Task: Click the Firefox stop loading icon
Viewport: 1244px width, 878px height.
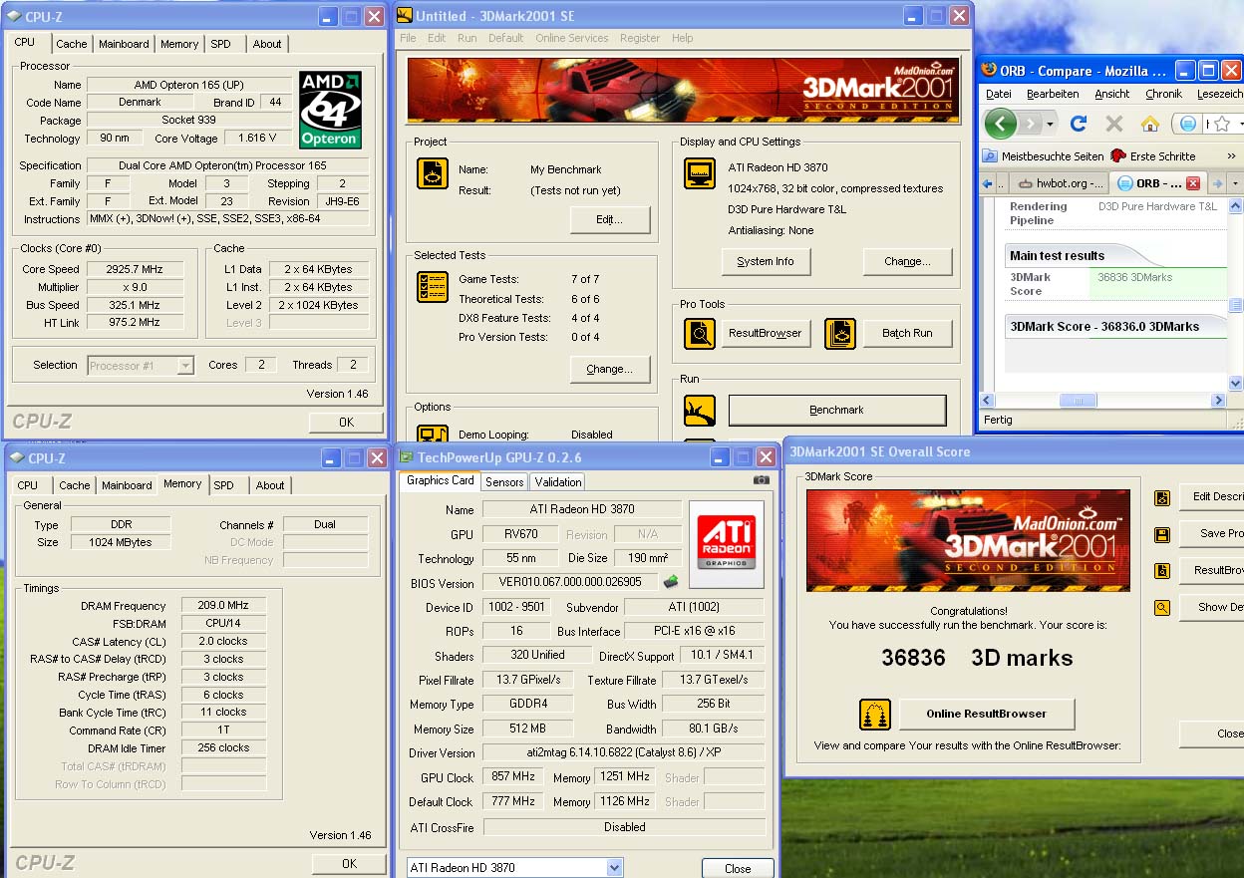Action: [x=1114, y=124]
